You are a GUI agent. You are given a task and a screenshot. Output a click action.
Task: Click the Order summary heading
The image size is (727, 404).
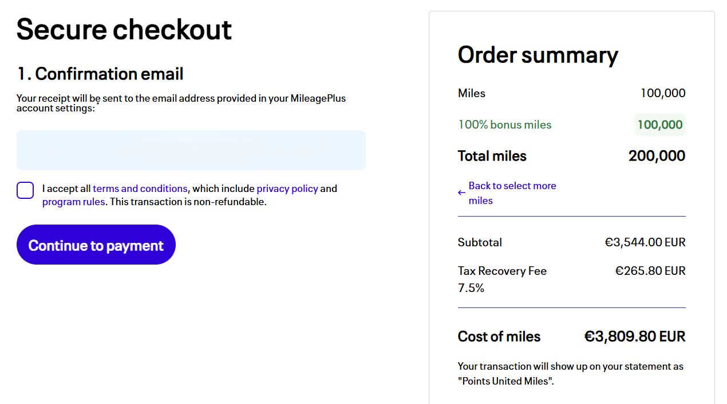coord(538,55)
